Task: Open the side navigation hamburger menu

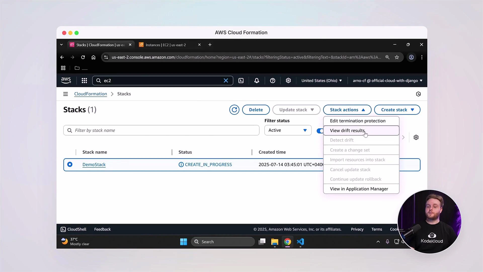Action: pos(65,94)
